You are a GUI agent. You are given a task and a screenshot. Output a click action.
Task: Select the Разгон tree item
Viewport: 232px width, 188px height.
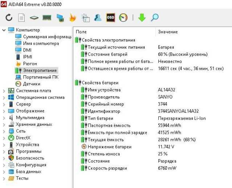click(x=30, y=64)
